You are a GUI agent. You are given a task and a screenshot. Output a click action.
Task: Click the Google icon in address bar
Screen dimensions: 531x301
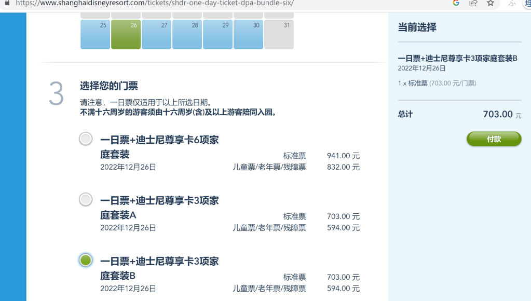pos(456,3)
